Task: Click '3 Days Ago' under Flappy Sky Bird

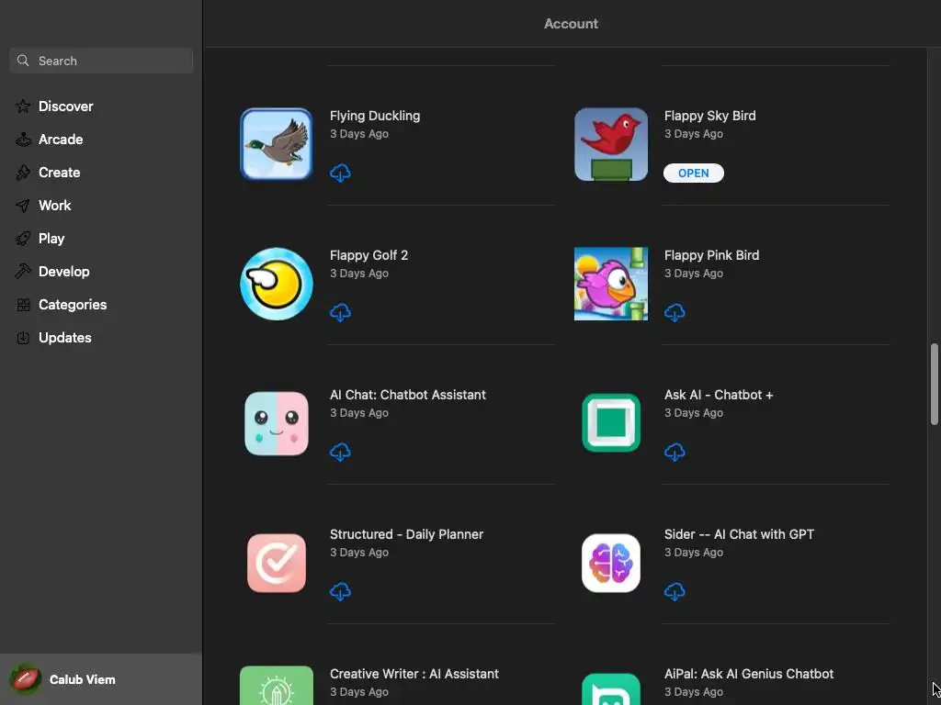Action: pyautogui.click(x=693, y=134)
